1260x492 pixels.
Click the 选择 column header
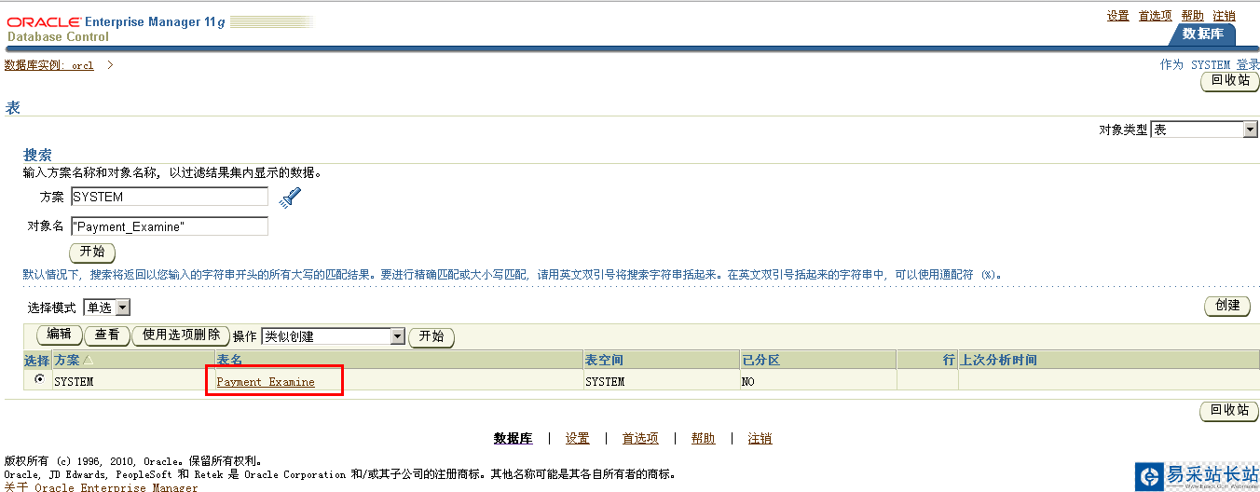(36, 361)
